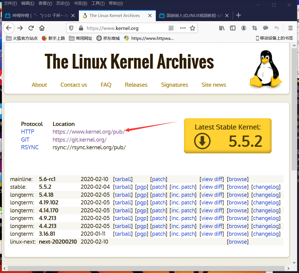
Task: Open the Releases page
Action: tap(136, 85)
